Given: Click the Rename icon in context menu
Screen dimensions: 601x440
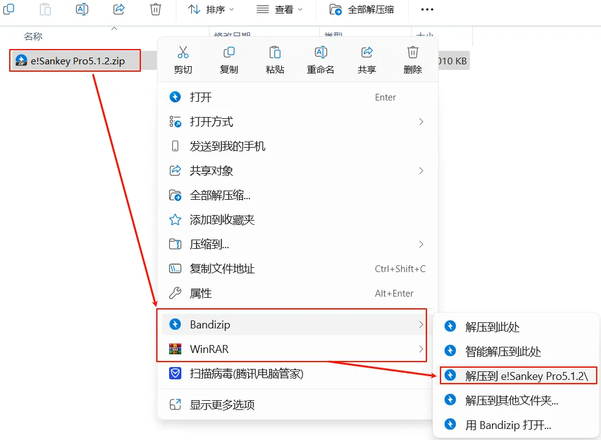Looking at the screenshot, I should [x=321, y=52].
